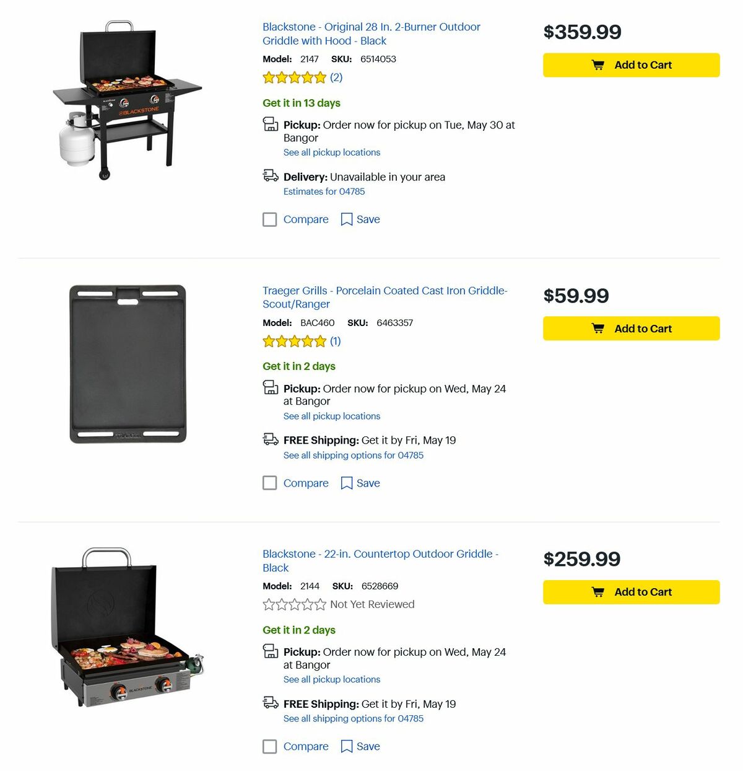
Task: Check Compare for the Blackstone 28-in griddle
Action: [x=270, y=219]
